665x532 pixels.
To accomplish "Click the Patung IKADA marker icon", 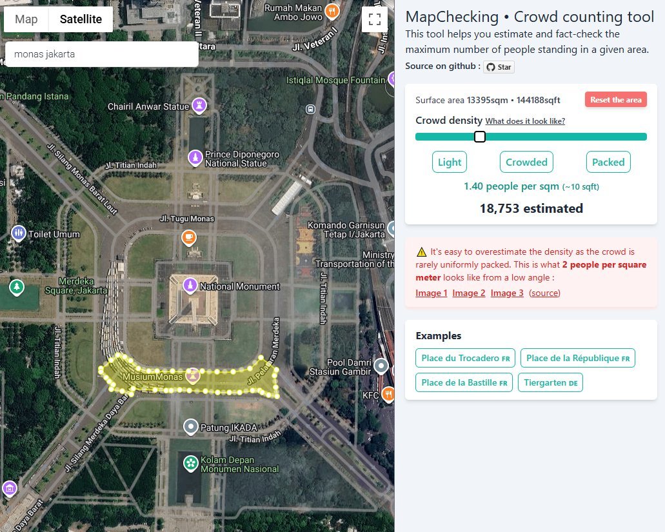I will (191, 427).
